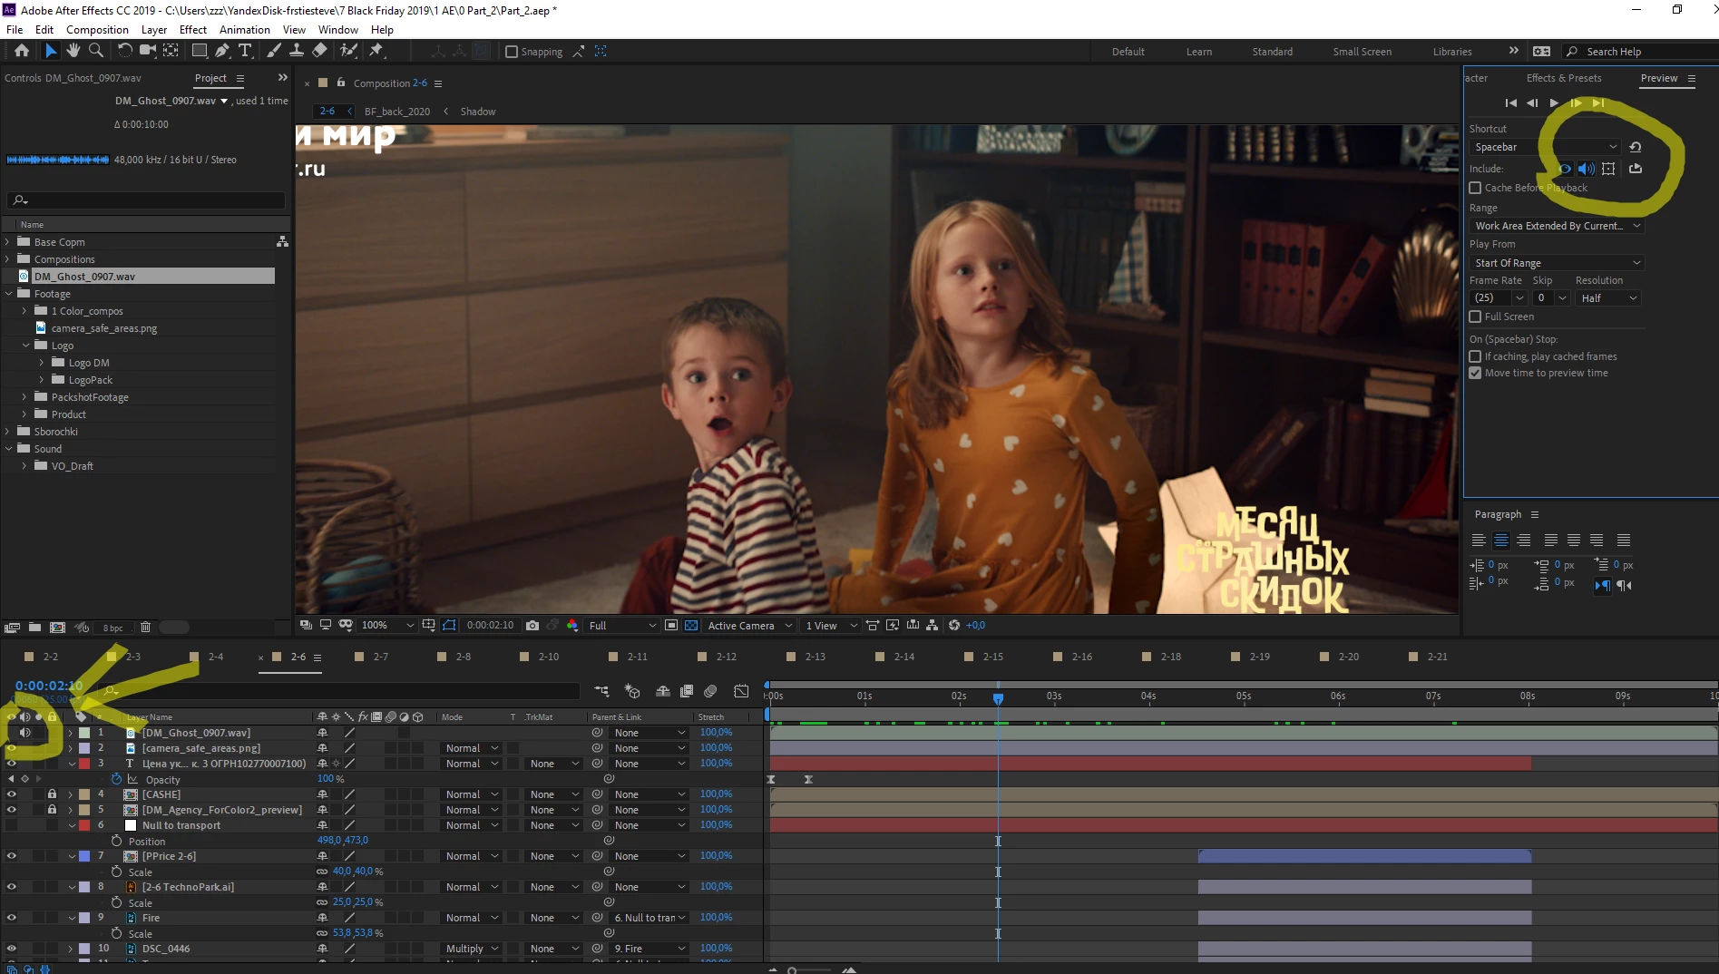Screen dimensions: 1719x974
Task: Open the preview Resolution Half dropdown
Action: point(1607,298)
